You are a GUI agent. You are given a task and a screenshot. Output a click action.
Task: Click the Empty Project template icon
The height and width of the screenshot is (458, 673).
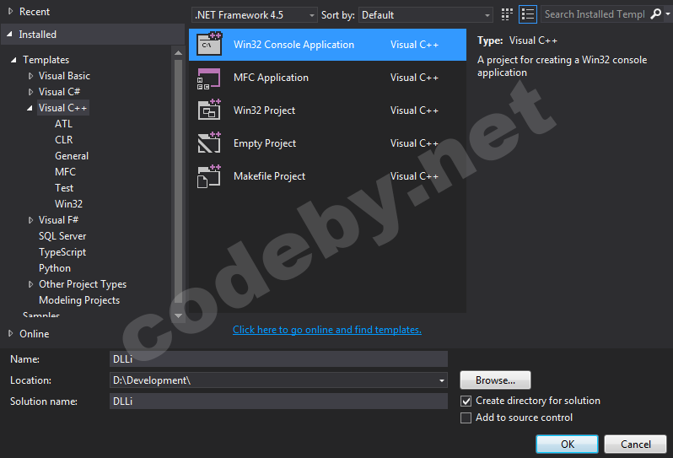(x=209, y=143)
